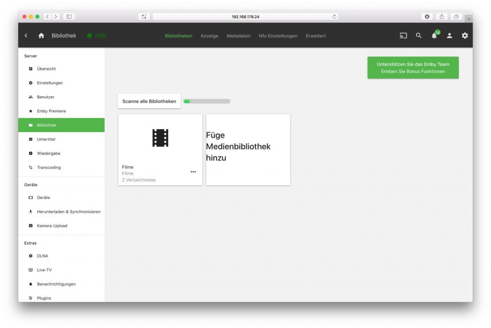Open the settings gear in header
491x328 pixels.
point(465,35)
